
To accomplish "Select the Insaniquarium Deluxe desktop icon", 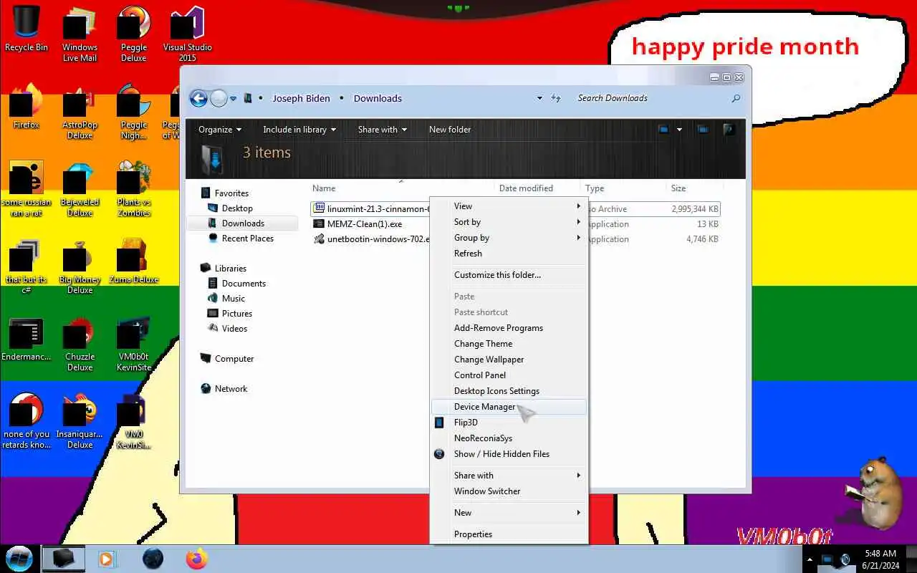I will [80, 421].
